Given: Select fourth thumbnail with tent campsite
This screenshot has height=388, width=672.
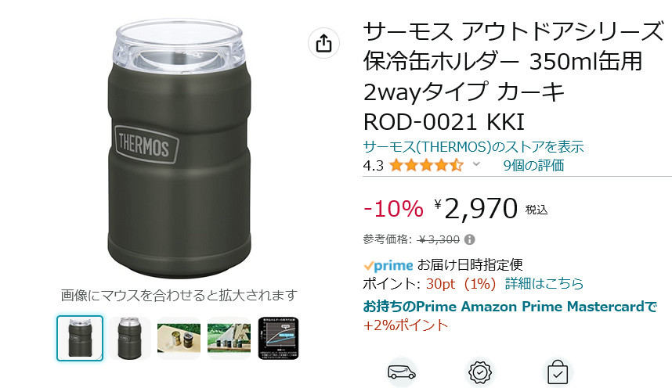Looking at the screenshot, I should tap(229, 338).
